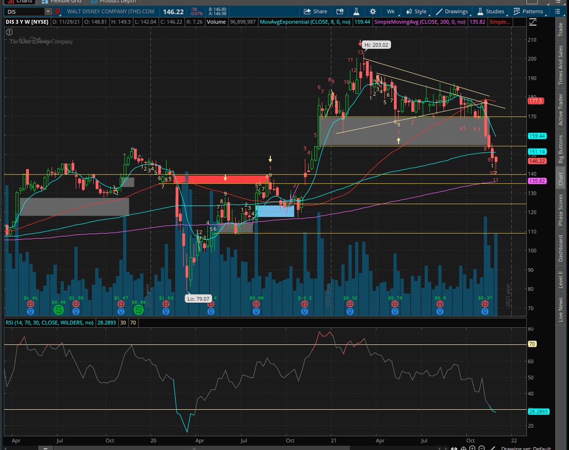
Task: Click the first green dividend dollar icon
Action: click(x=59, y=309)
